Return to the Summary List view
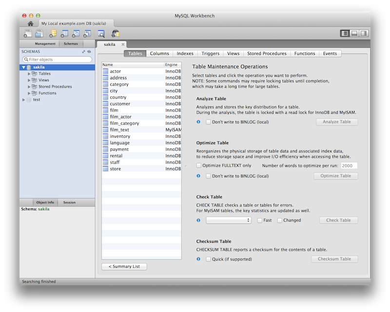The image size is (390, 312). coord(124,266)
